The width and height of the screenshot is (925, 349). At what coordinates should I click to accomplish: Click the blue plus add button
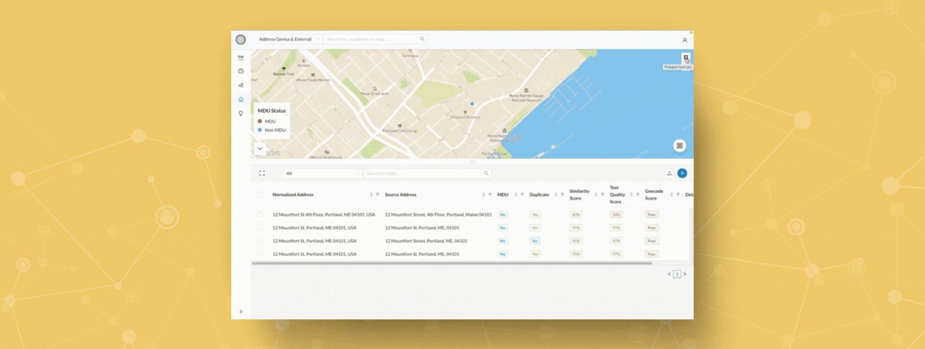click(x=682, y=173)
